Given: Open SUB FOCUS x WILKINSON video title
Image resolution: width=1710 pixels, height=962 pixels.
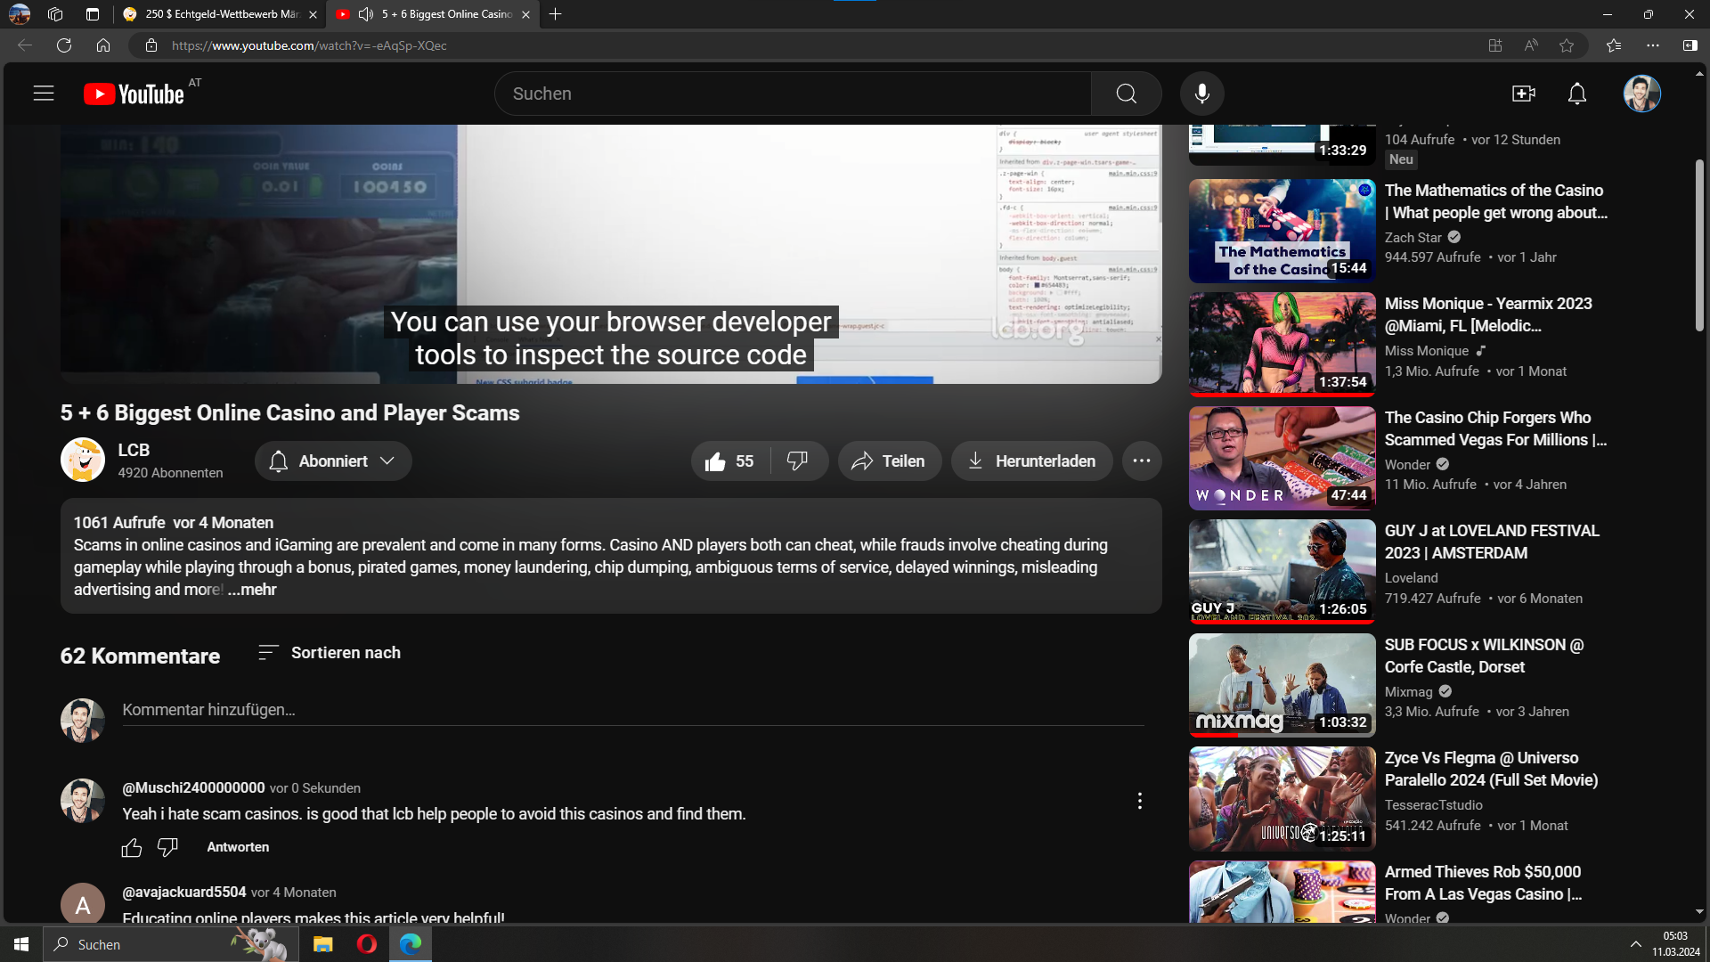Looking at the screenshot, I should coord(1484,656).
